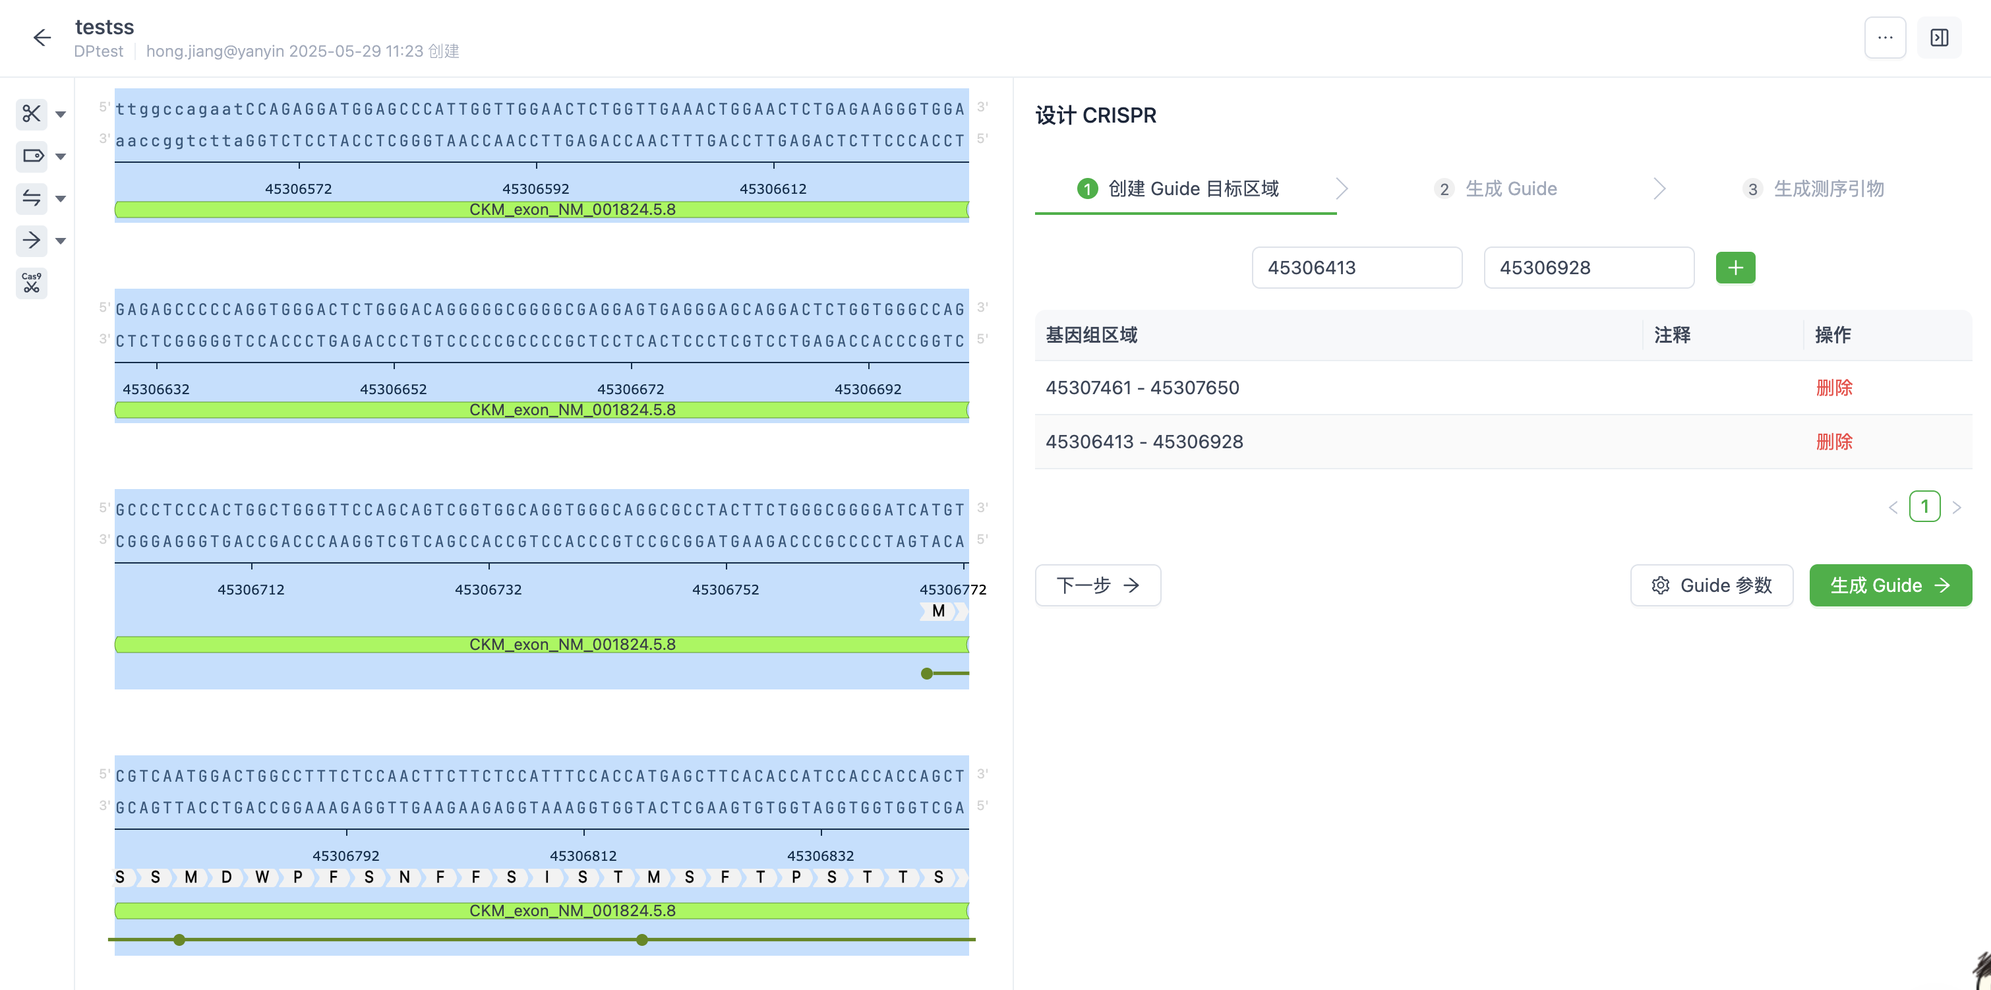The image size is (1991, 990).
Task: Click the swap arrows tool icon
Action: point(31,198)
